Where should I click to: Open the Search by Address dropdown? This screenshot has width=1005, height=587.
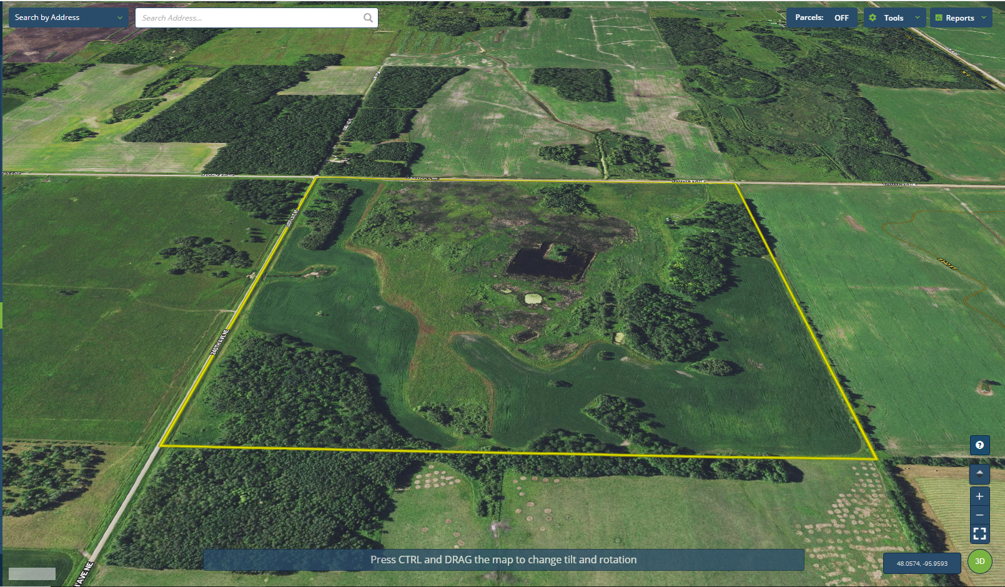coord(68,17)
